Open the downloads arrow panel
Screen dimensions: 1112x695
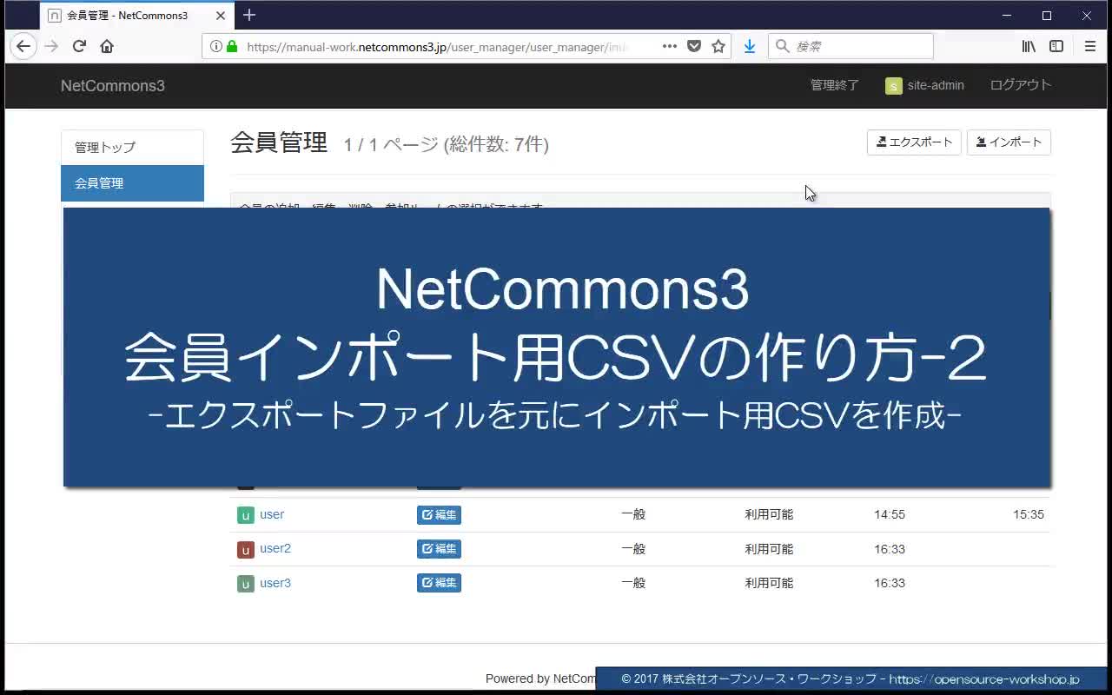click(x=750, y=46)
